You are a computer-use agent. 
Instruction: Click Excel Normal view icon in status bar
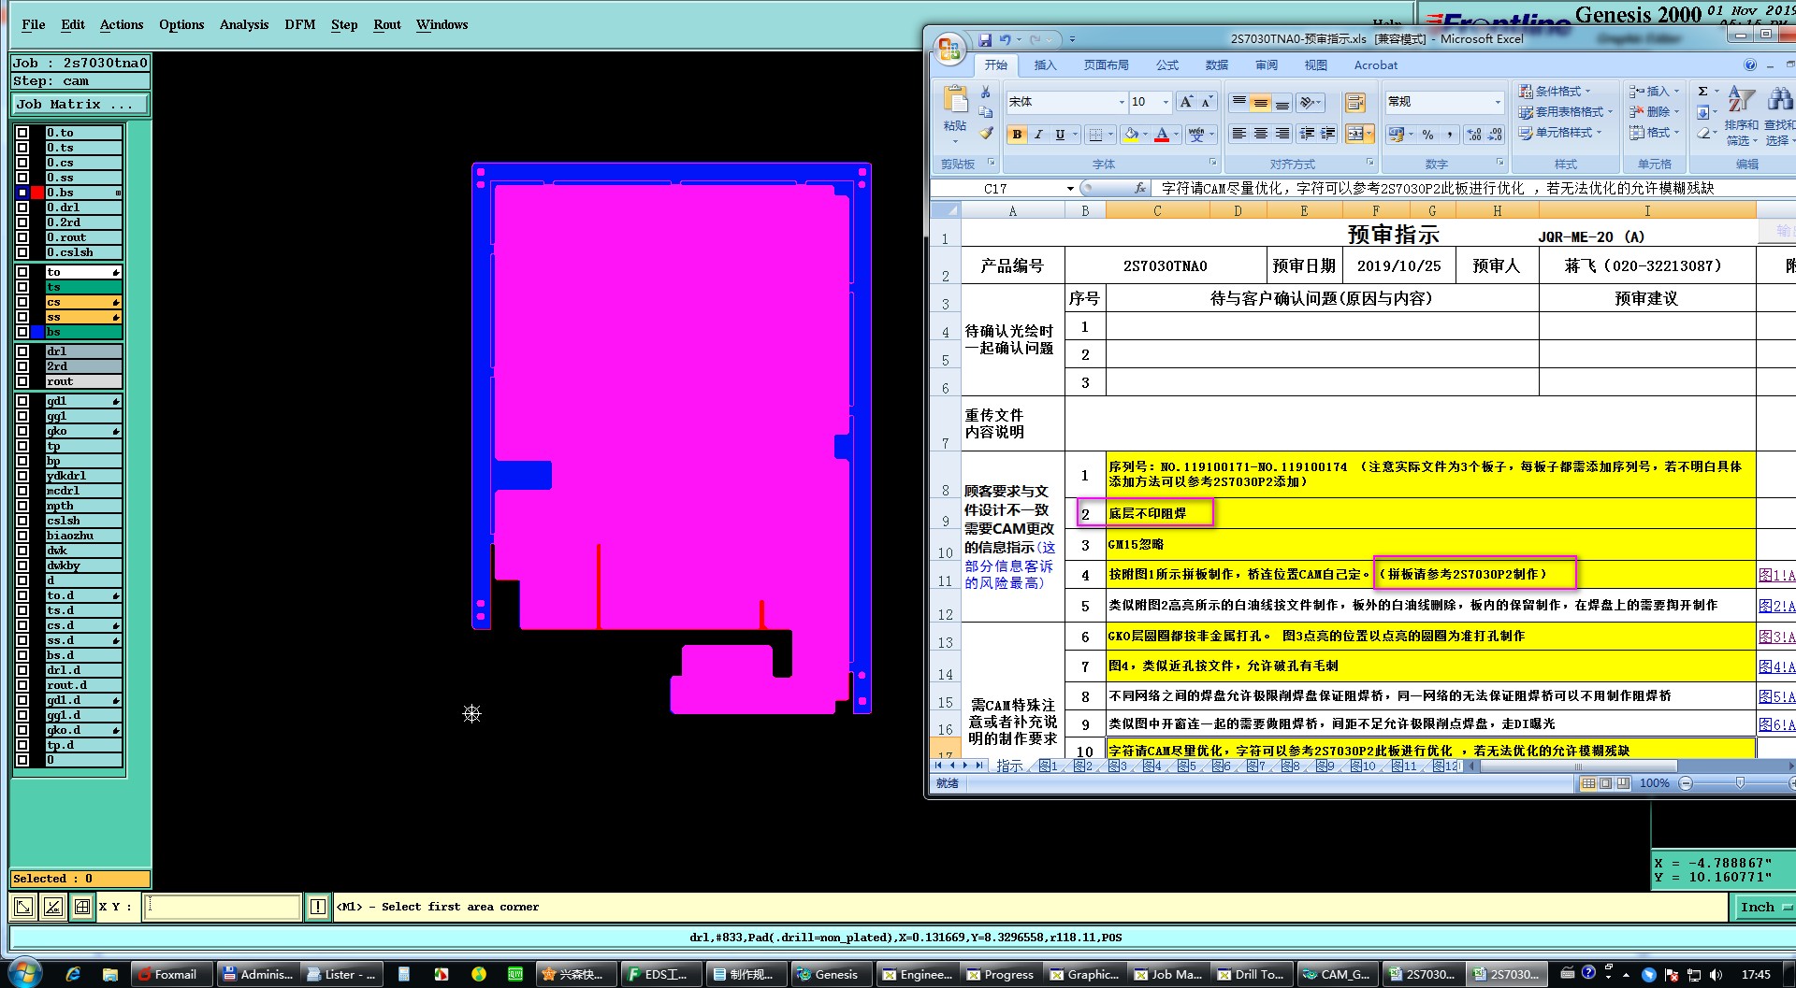pos(1588,783)
